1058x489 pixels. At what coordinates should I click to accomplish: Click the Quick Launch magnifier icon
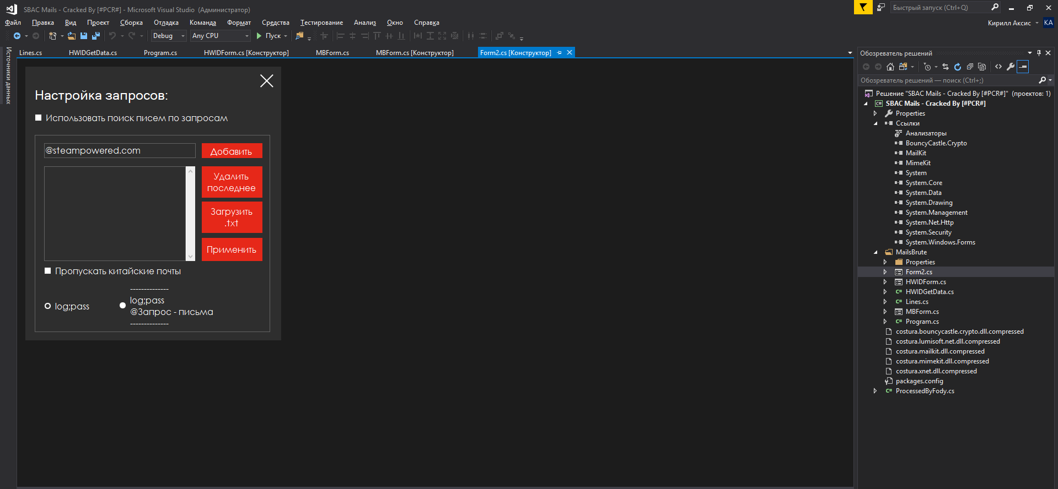tap(995, 7)
